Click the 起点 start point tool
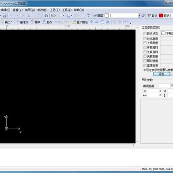 [x=47, y=22]
